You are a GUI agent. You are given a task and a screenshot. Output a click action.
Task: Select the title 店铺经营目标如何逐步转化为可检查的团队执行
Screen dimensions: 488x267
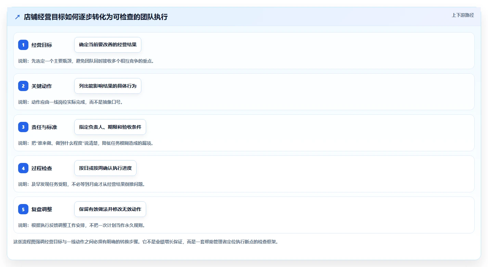(96, 17)
